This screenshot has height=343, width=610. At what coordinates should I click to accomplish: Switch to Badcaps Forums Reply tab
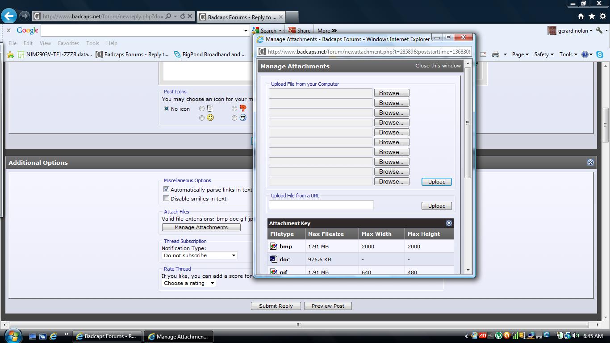click(241, 17)
